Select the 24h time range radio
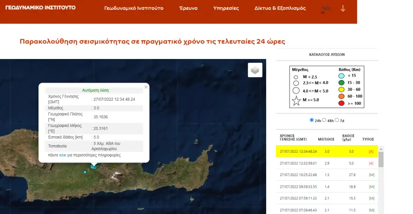 tap(312, 120)
